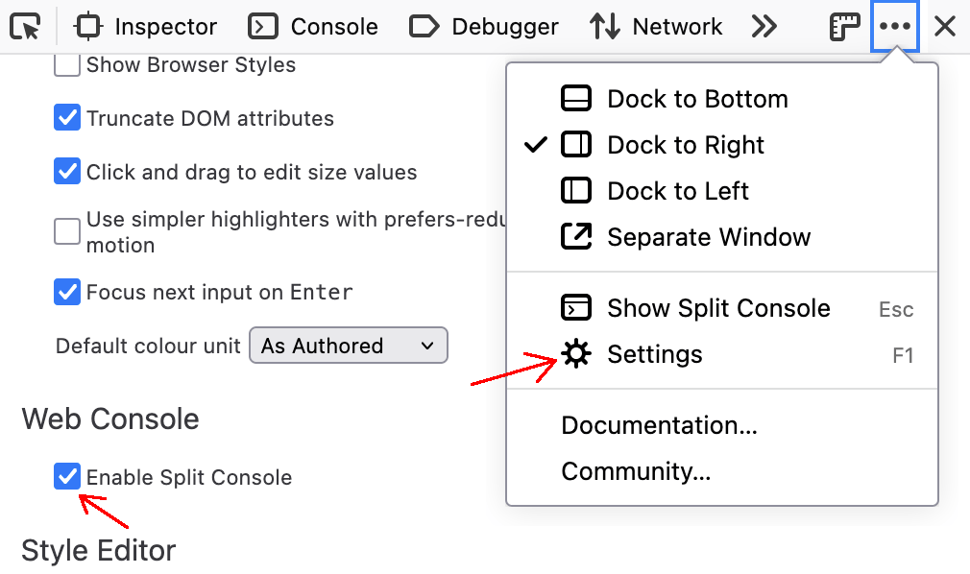This screenshot has width=970, height=574.
Task: Click the Settings gear icon
Action: pyautogui.click(x=574, y=353)
